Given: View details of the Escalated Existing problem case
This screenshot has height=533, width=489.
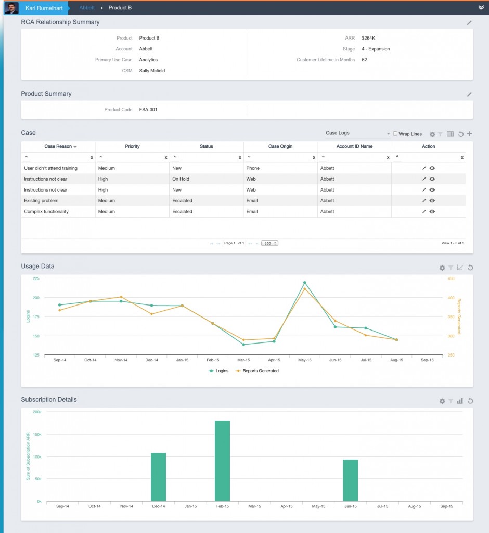Looking at the screenshot, I should [432, 200].
